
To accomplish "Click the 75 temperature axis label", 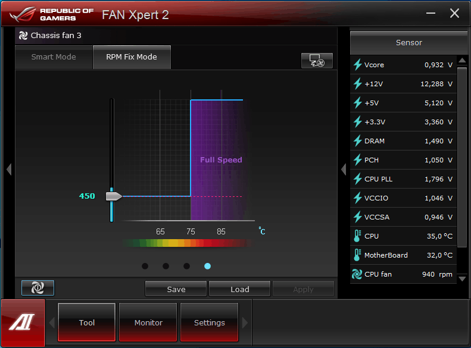I will tap(191, 231).
